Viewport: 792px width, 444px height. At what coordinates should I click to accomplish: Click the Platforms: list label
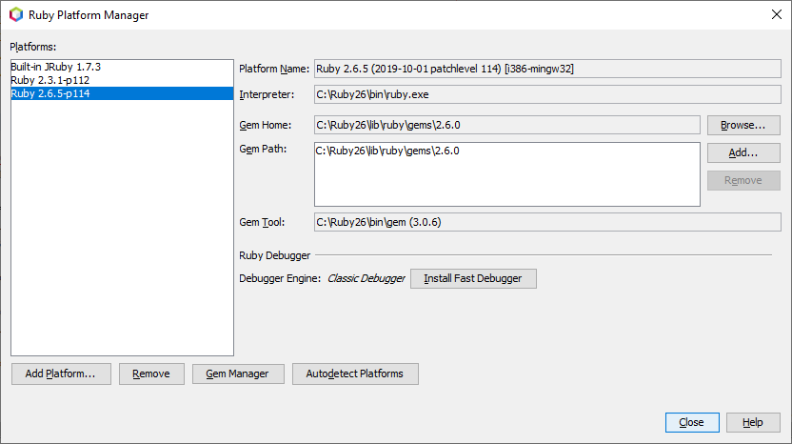point(32,47)
